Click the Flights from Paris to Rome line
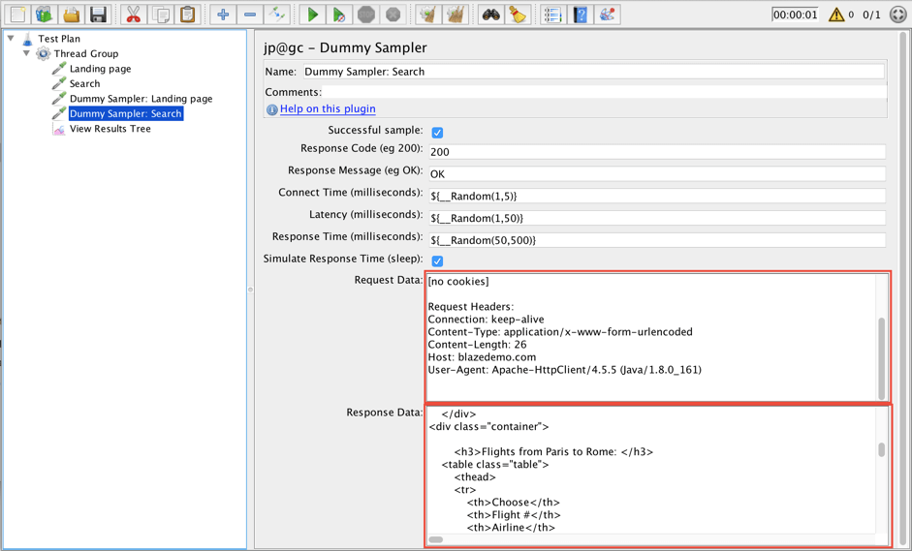Screen dimensions: 912x551 click(553, 451)
